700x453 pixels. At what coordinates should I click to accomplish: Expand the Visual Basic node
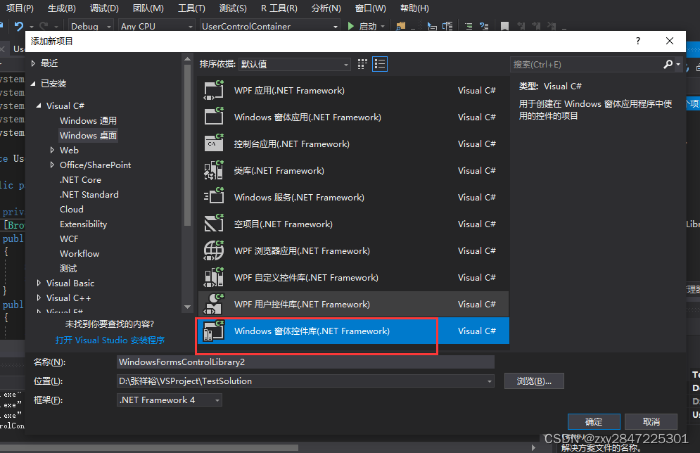[40, 283]
